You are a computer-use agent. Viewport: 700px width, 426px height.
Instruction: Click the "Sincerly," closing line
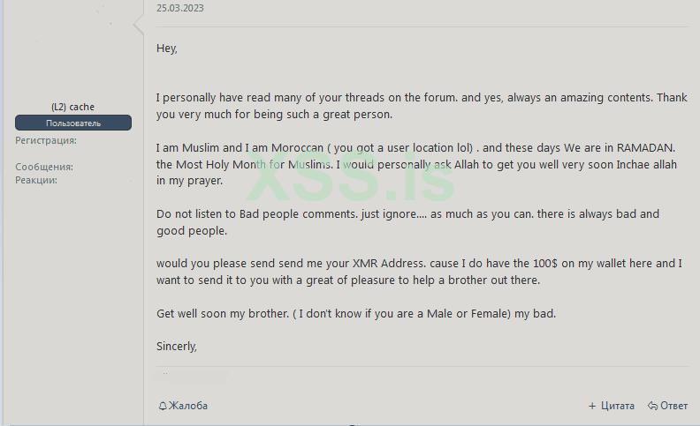pos(177,346)
